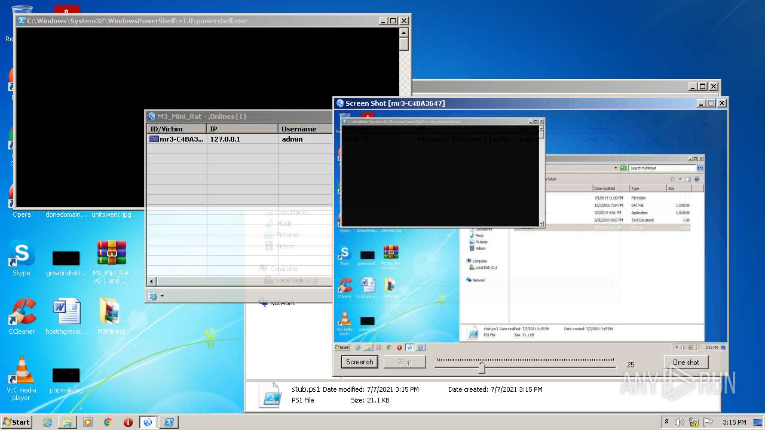Click the Screen Shot window title icon
Viewport: 765px width, 430px height.
coord(340,103)
